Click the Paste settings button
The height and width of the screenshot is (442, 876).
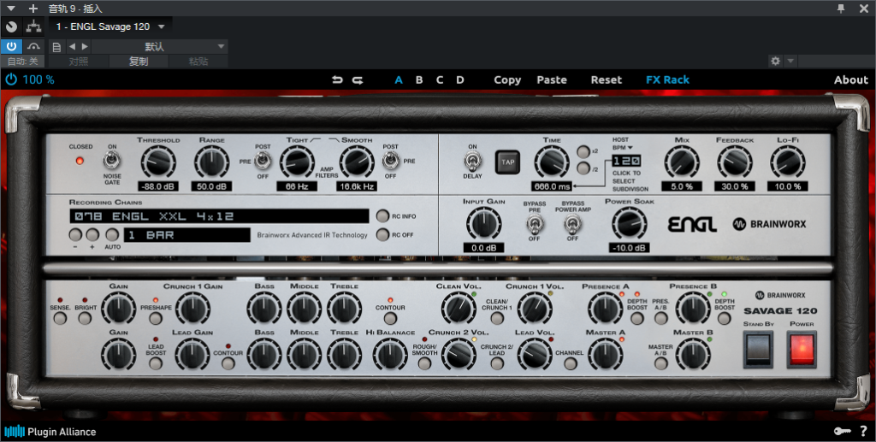point(552,80)
